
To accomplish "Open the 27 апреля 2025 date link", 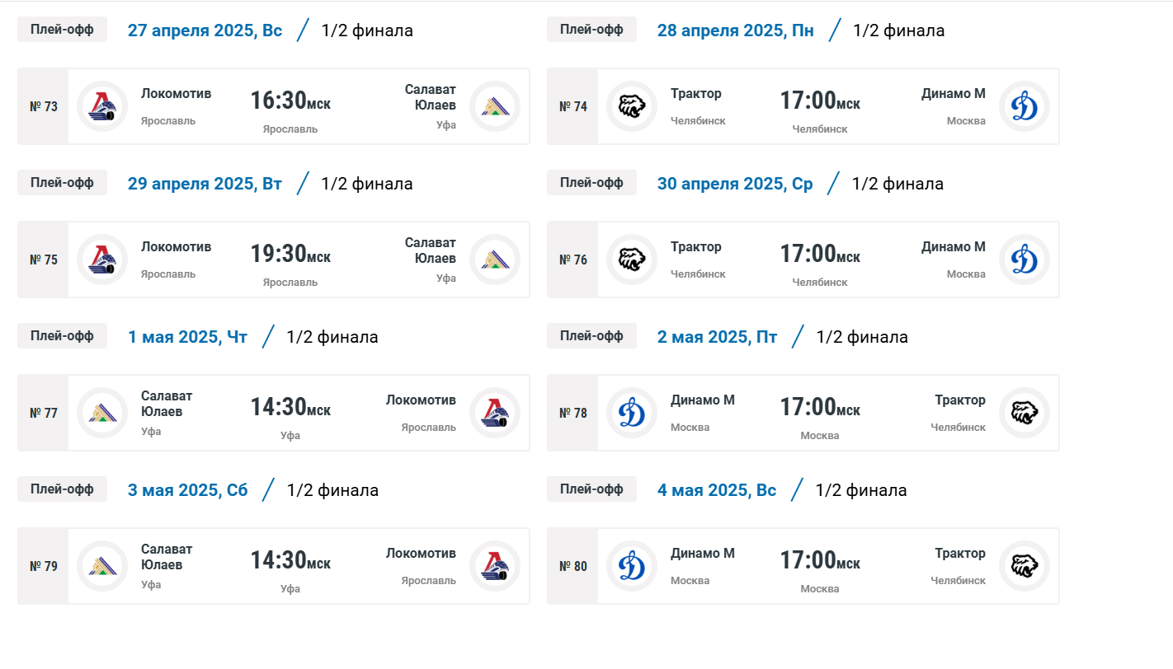I will point(205,30).
